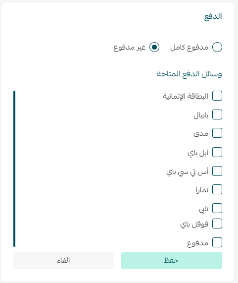Save changes with the حفظ button
The image size is (238, 283).
click(x=172, y=261)
